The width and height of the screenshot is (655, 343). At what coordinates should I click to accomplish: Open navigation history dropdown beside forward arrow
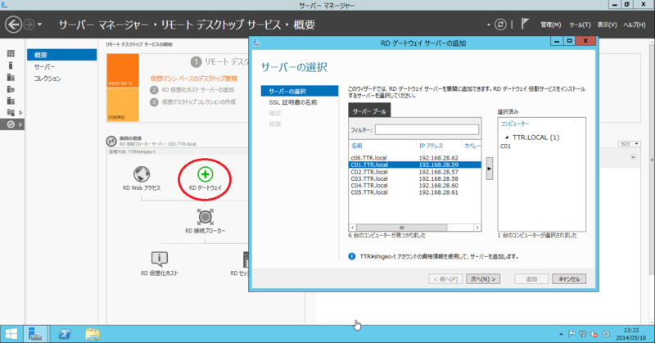[x=39, y=25]
